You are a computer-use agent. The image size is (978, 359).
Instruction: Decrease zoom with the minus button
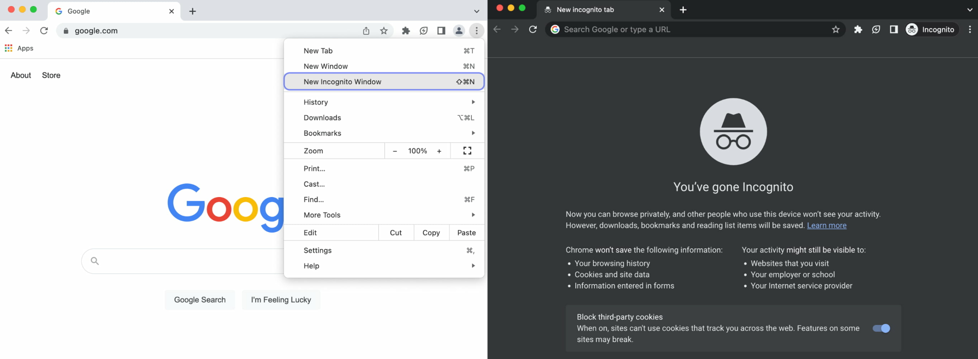(395, 151)
